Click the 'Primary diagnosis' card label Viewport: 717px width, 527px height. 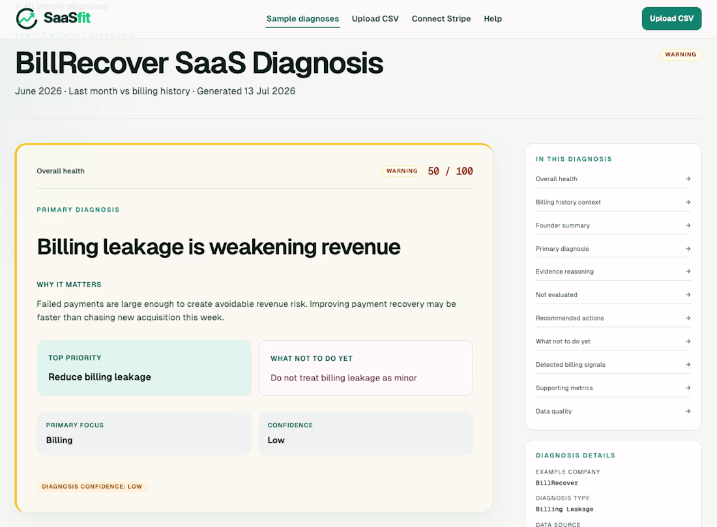click(x=78, y=210)
